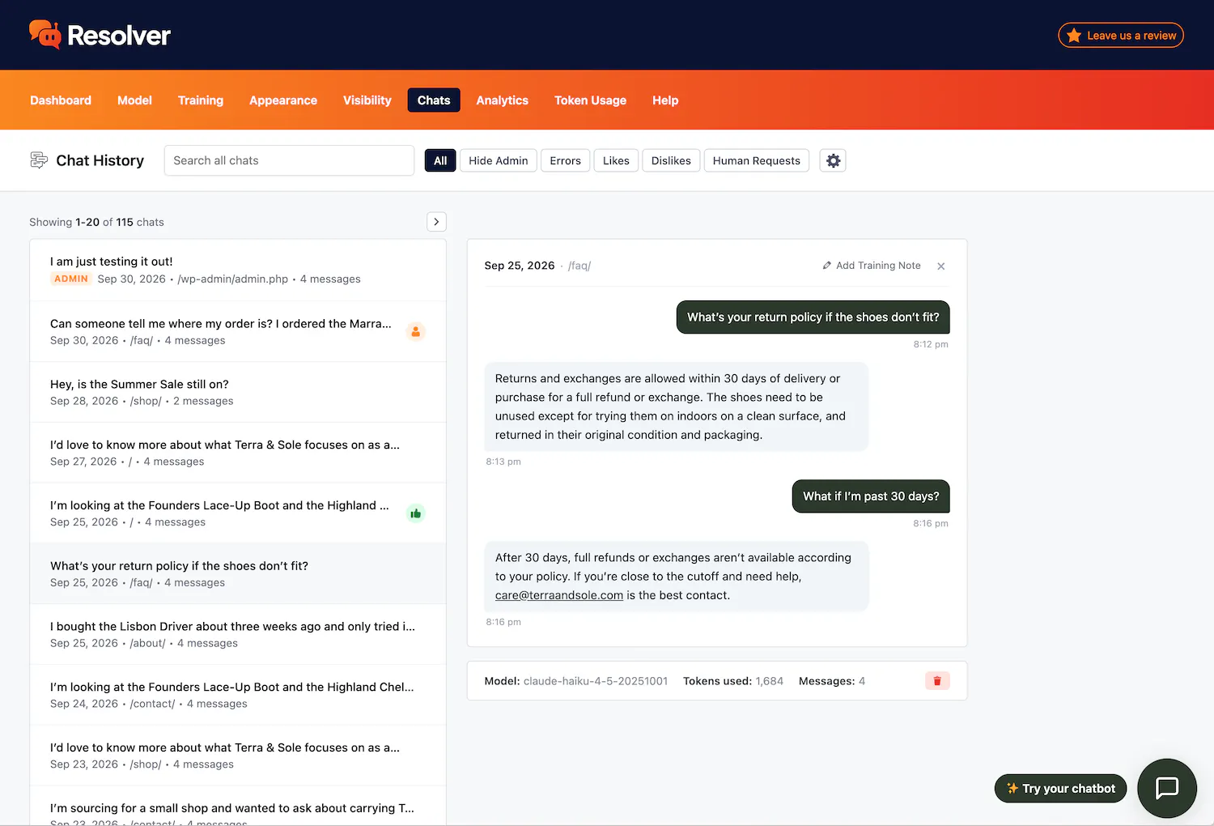Image resolution: width=1214 pixels, height=826 pixels.
Task: Click Add Training Note
Action: (872, 266)
